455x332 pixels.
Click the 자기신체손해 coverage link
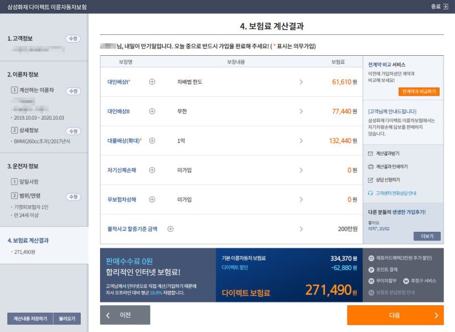pos(122,170)
